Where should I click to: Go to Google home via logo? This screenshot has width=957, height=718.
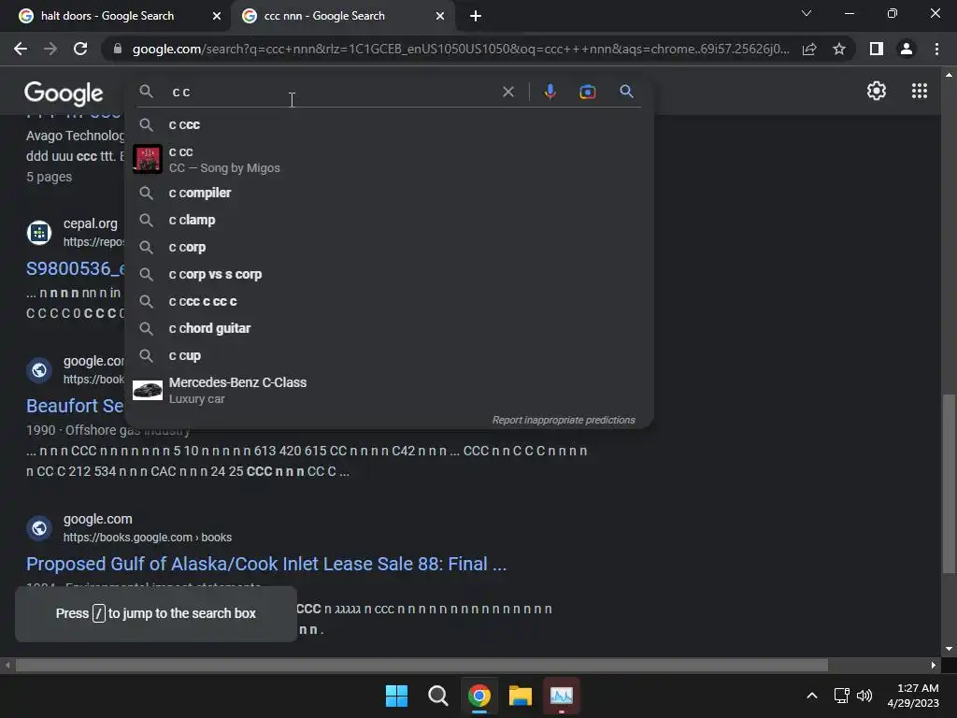[x=64, y=93]
